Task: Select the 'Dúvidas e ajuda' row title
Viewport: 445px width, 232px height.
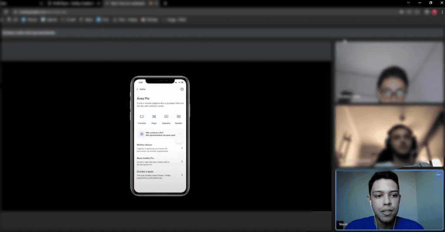Action: (145, 172)
